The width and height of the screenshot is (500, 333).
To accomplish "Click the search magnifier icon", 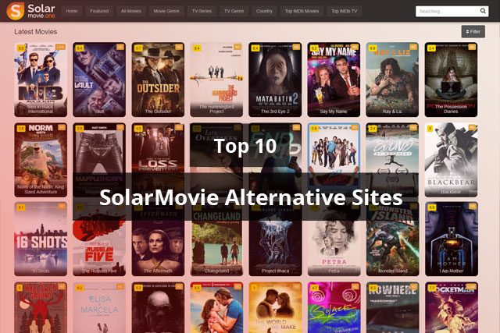I will click(483, 11).
